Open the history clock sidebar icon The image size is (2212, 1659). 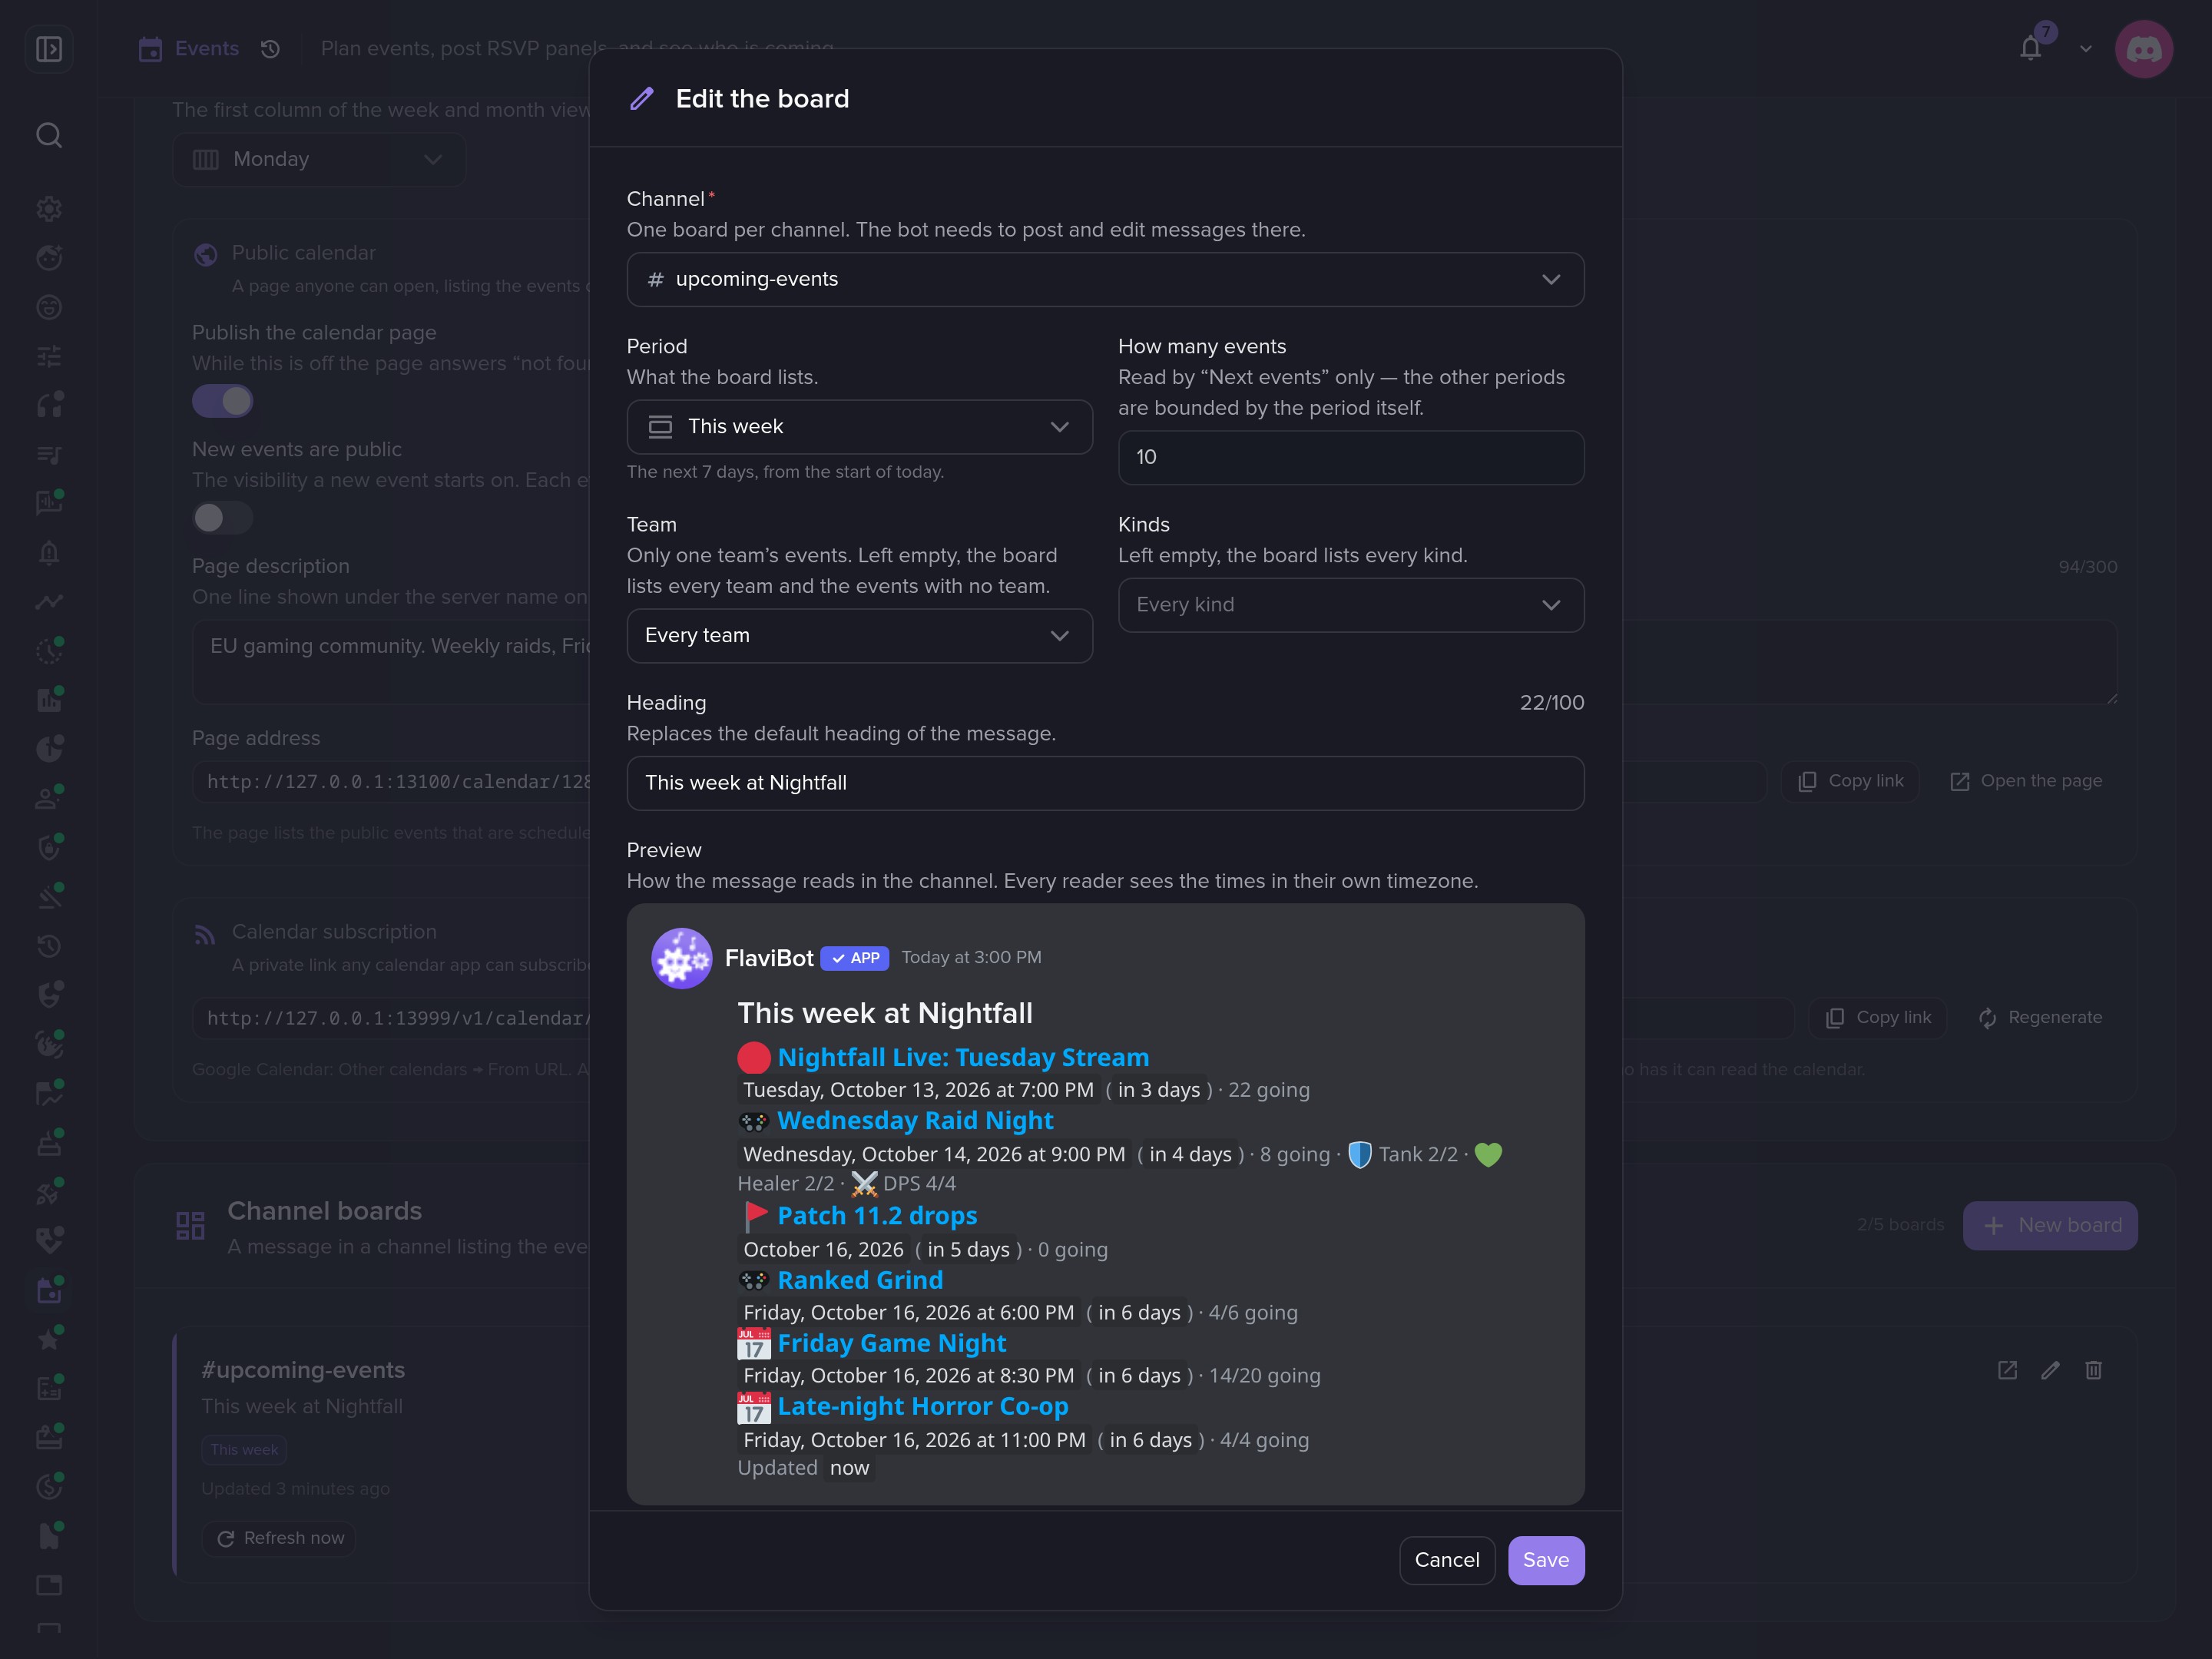(49, 945)
